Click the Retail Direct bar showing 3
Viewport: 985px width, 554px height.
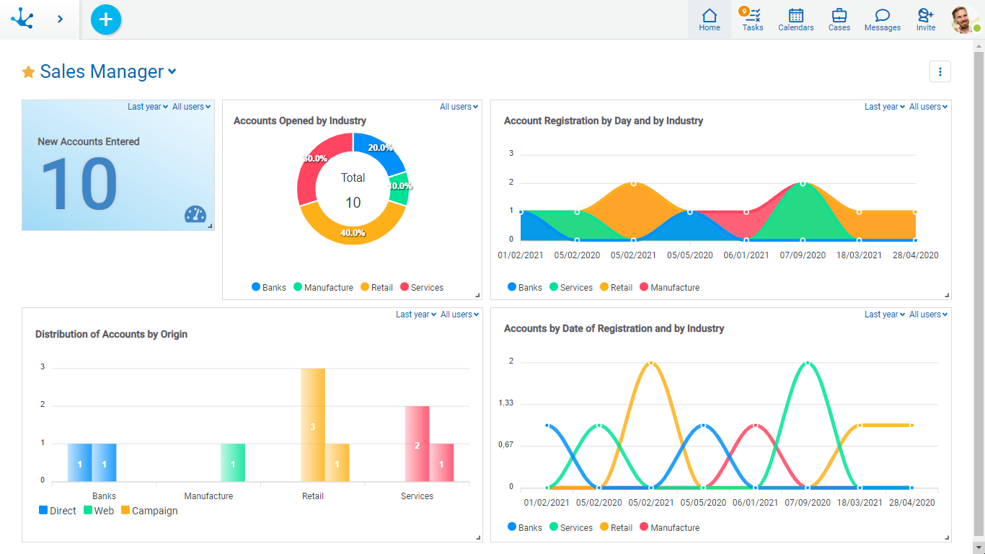pos(312,424)
